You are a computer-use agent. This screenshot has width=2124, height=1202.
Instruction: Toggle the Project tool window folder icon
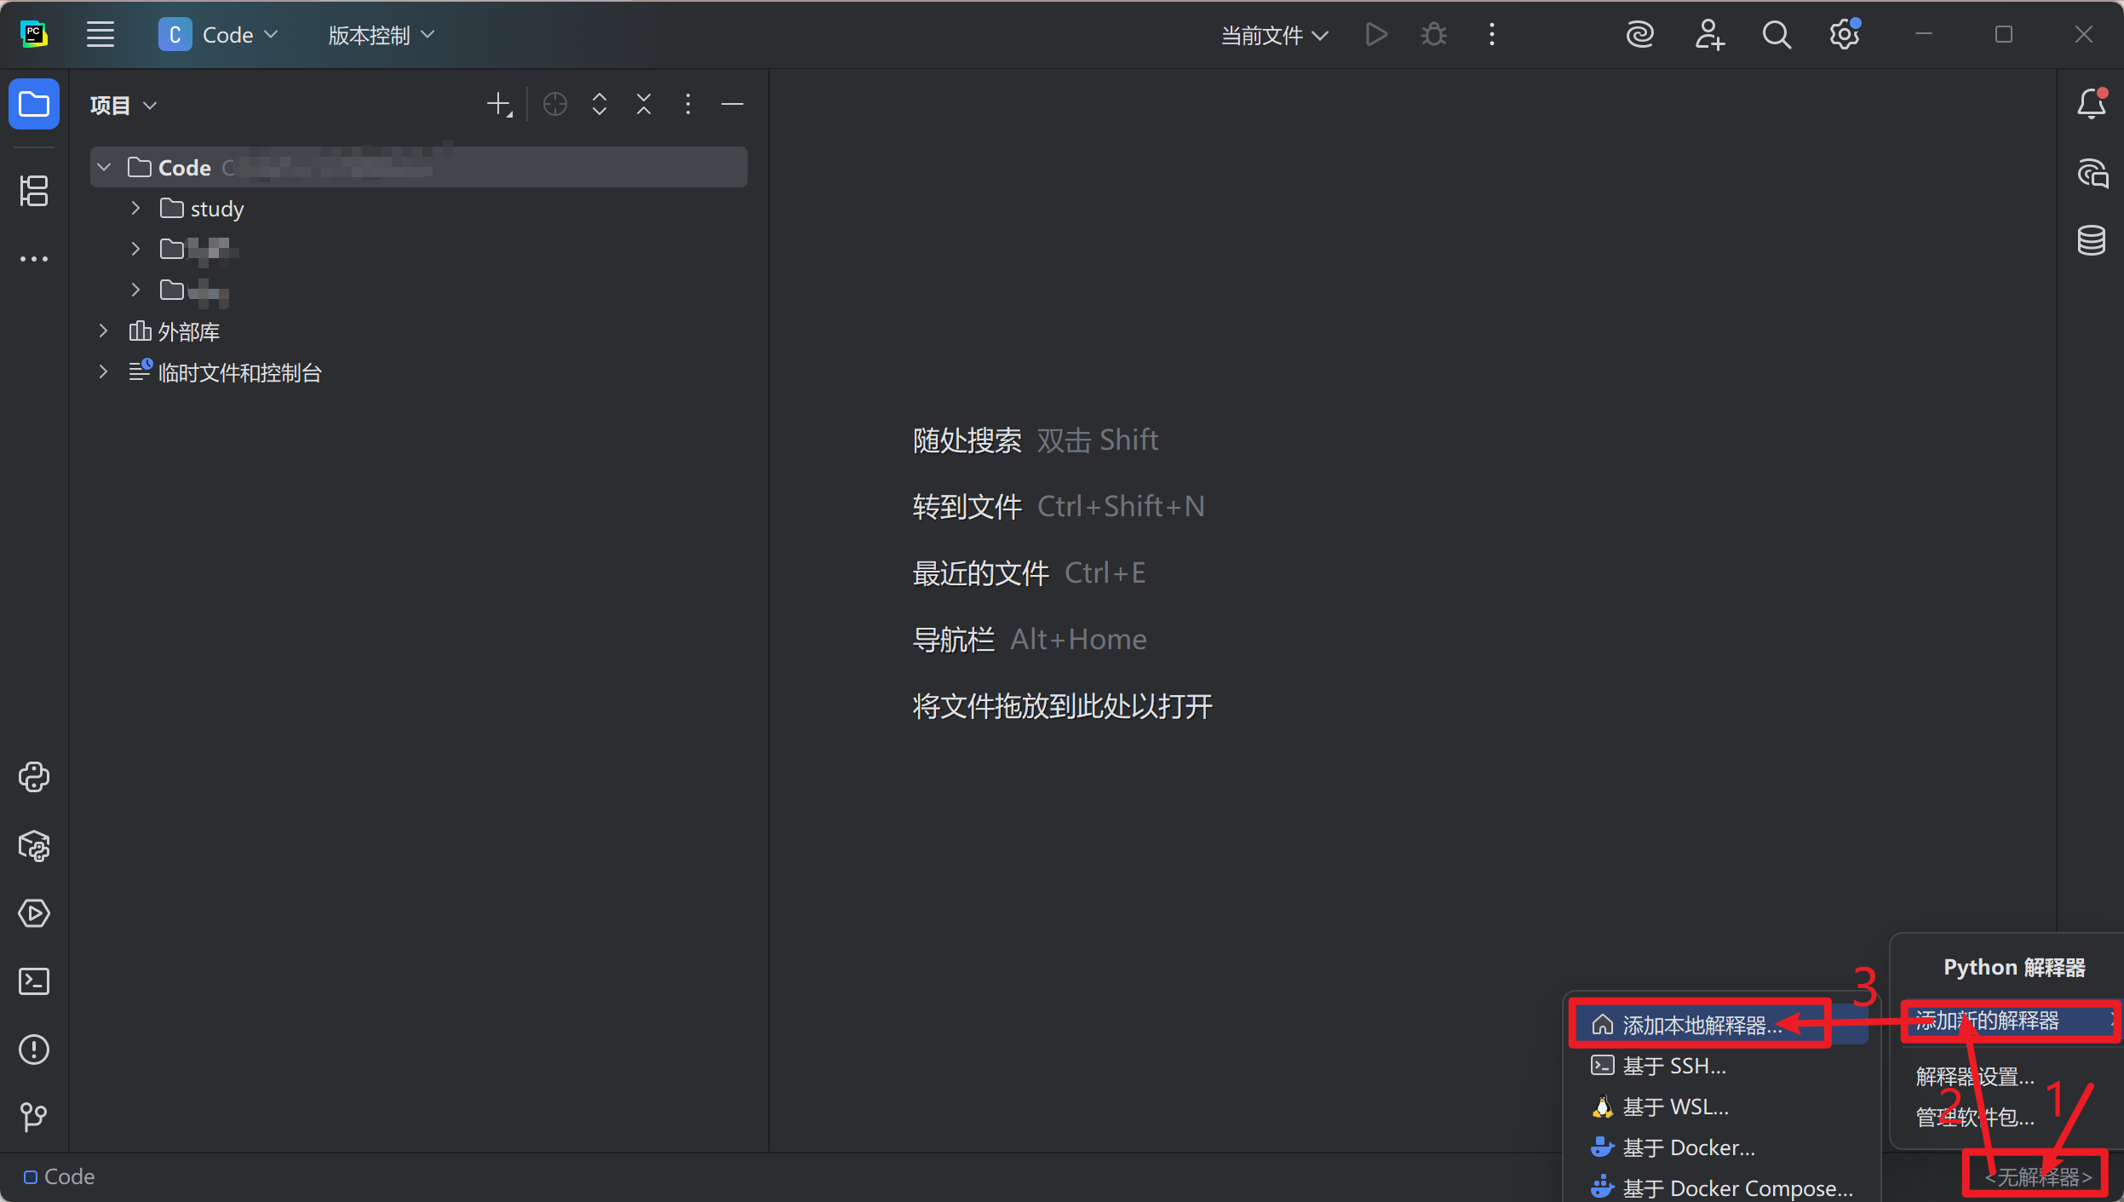click(34, 105)
